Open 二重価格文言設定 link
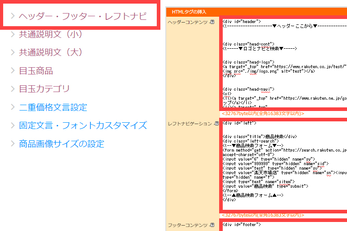The height and width of the screenshot is (231, 347). (x=53, y=107)
